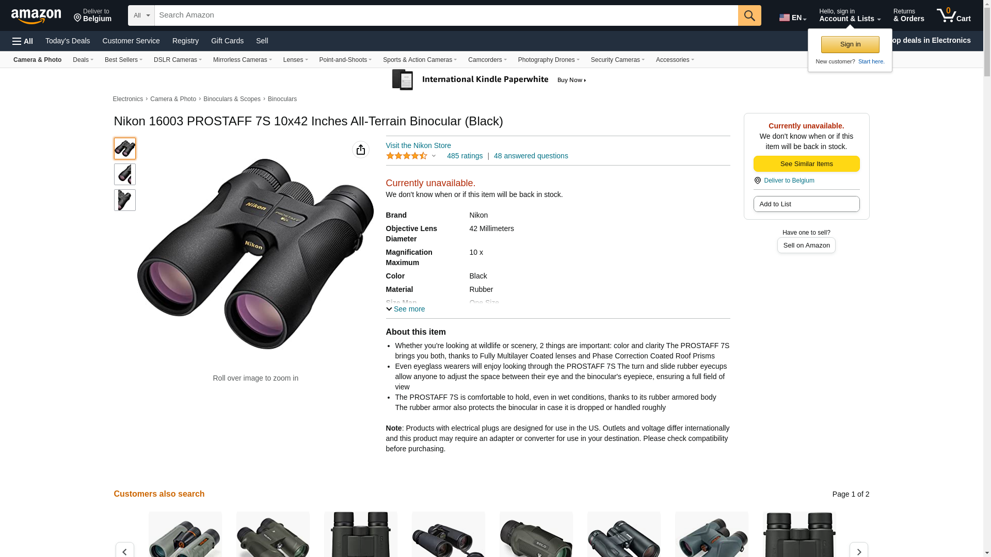991x557 pixels.
Task: Click the See Similar Items button
Action: coord(806,164)
